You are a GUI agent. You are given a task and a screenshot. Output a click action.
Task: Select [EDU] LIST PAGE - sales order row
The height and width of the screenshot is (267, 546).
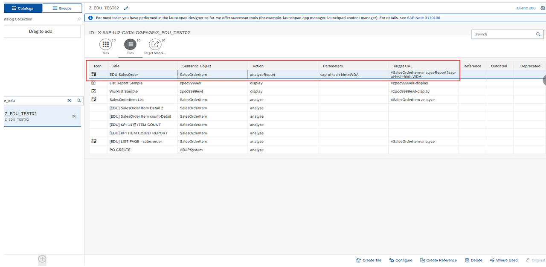(317, 142)
